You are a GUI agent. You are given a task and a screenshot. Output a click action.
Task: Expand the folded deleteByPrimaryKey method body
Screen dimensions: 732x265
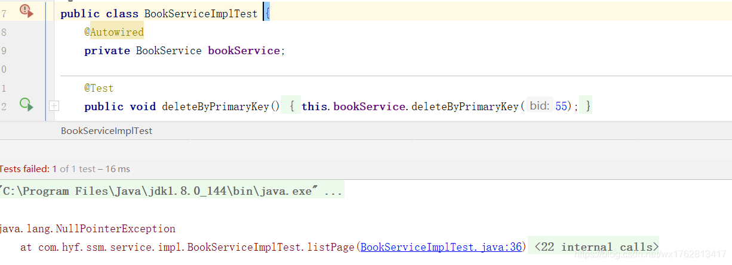pyautogui.click(x=54, y=106)
